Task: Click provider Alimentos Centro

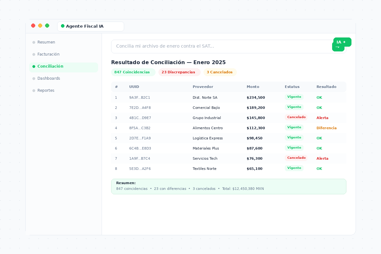Action: 208,128
